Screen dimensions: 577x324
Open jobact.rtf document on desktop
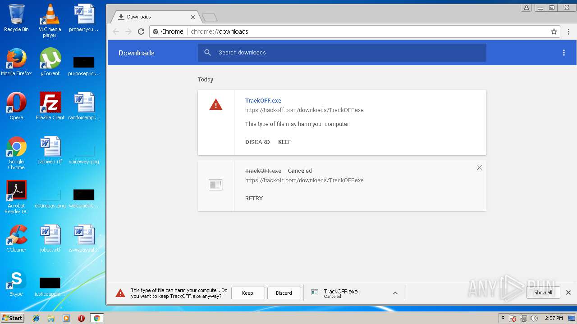(50, 238)
